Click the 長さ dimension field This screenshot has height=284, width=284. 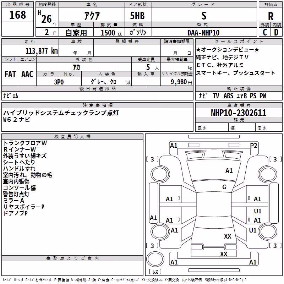point(212,128)
